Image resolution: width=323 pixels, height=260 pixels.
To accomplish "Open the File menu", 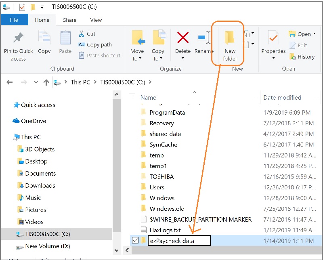I will (14, 19).
